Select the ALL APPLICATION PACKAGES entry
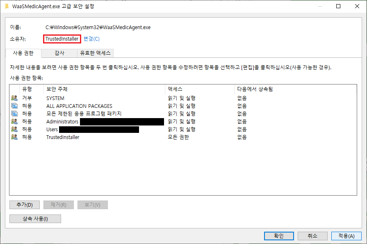 [79, 106]
